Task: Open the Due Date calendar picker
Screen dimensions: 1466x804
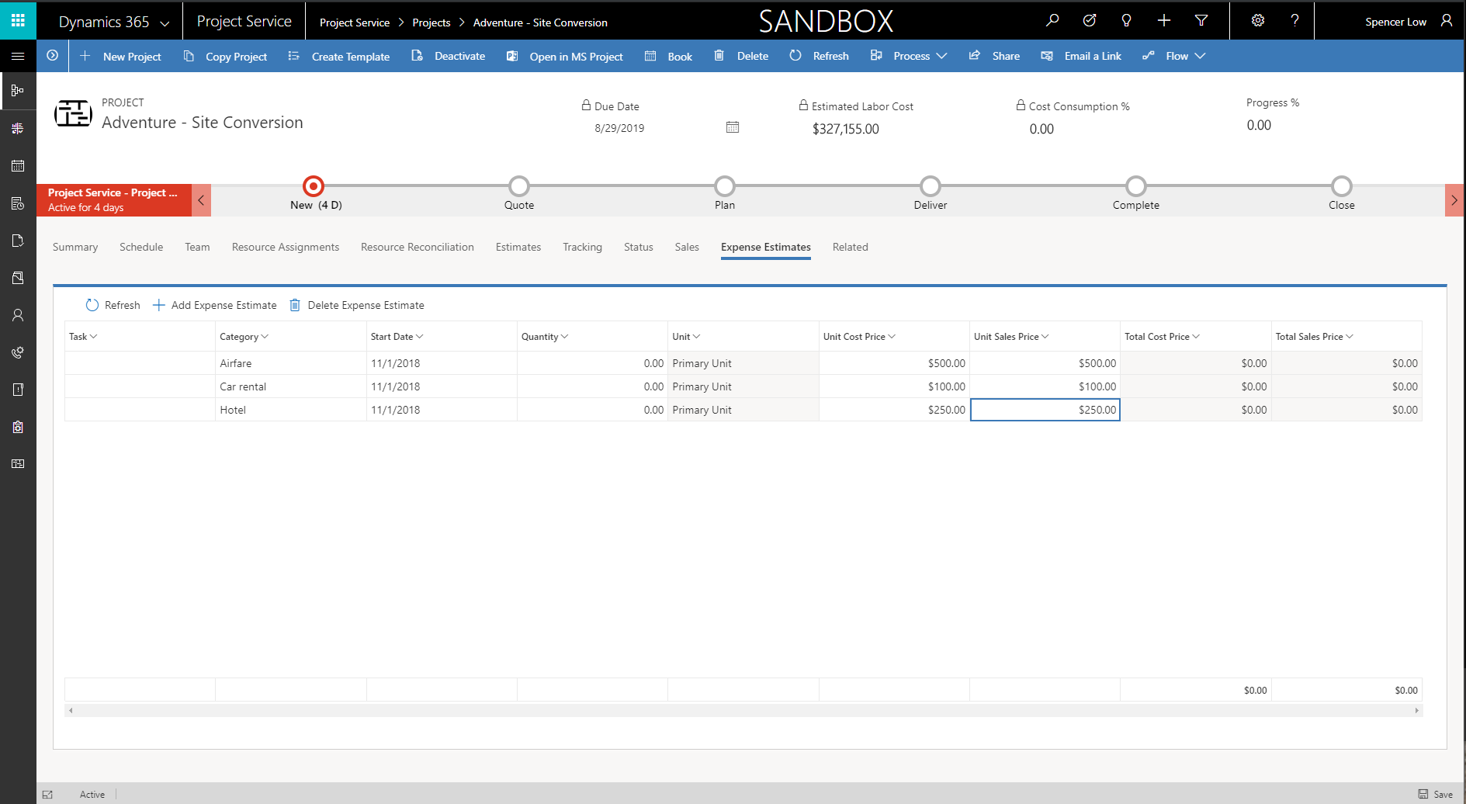Action: [x=733, y=127]
